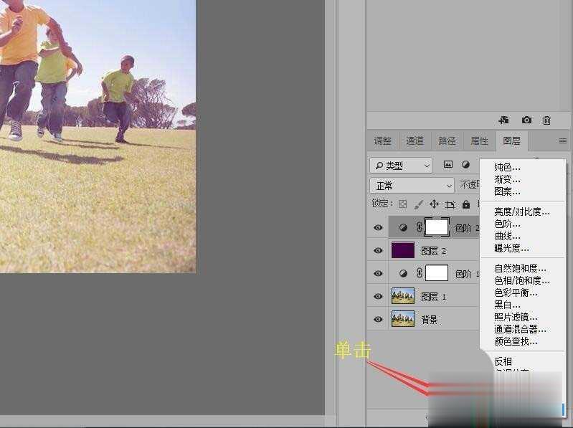Hide the 背景 layer with eye icon

(x=378, y=319)
